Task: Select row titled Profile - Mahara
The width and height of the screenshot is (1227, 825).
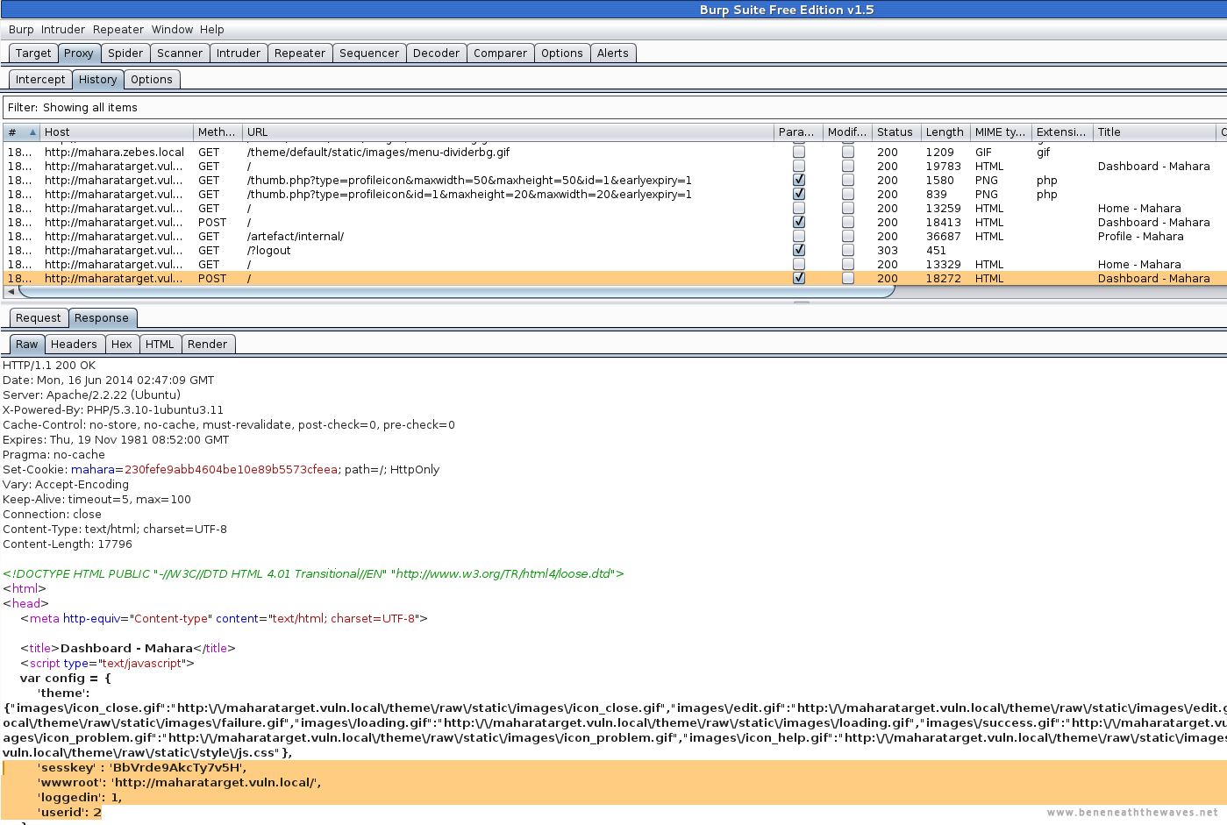Action: click(x=614, y=236)
